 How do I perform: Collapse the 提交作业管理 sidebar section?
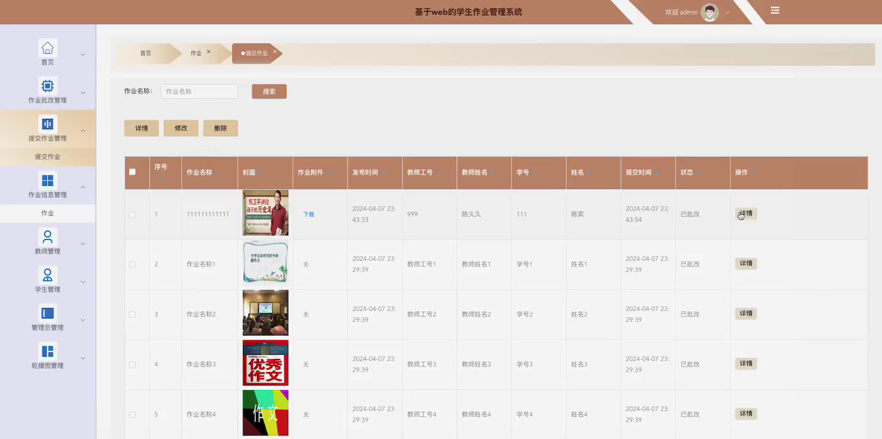pos(82,130)
